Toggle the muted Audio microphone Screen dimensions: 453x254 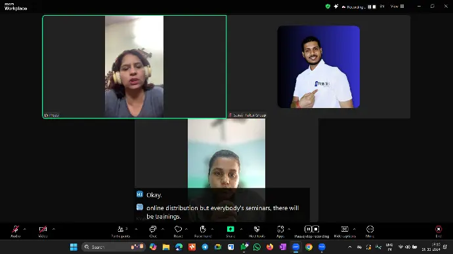click(15, 231)
